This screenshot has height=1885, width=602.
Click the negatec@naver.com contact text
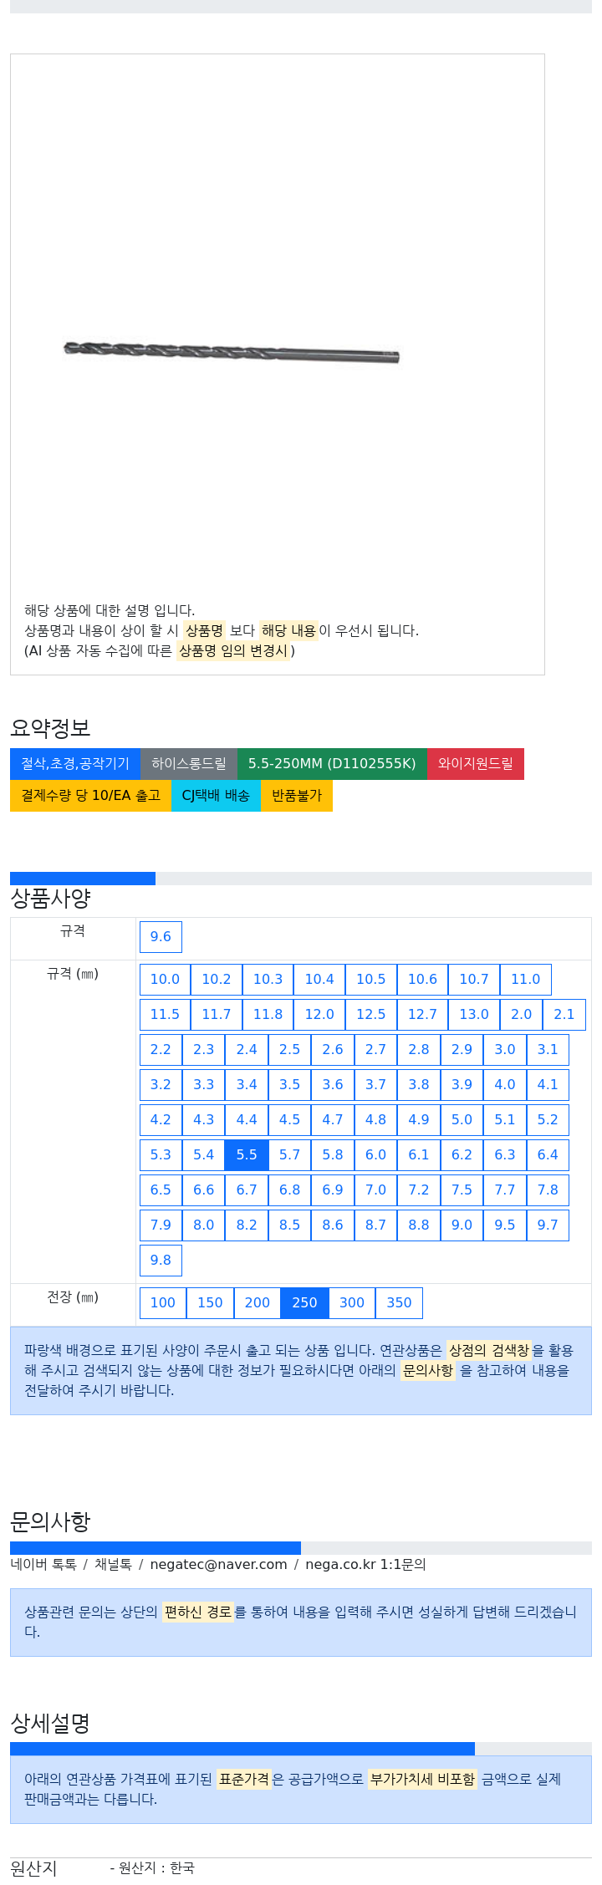point(218,1564)
